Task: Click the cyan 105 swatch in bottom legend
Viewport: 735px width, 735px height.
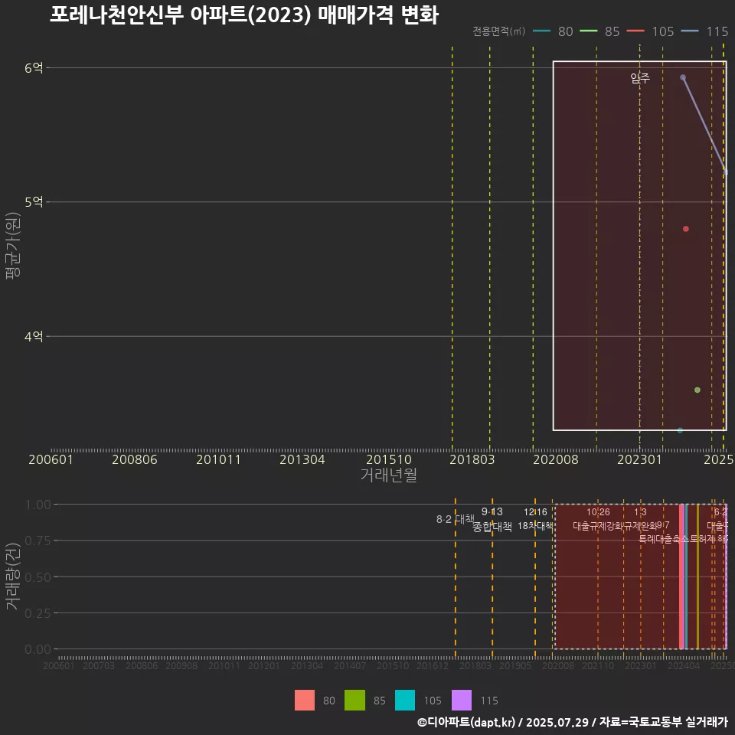Action: (x=405, y=700)
